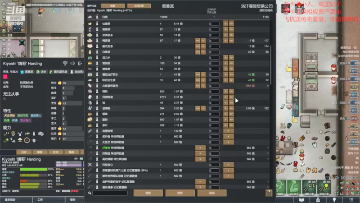
Task: Click the green health bar showing 100%
Action: [33, 169]
